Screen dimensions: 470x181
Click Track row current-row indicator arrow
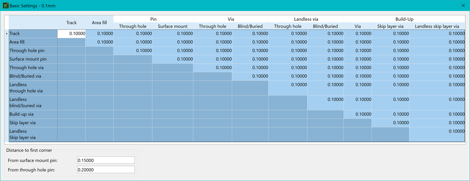7,34
